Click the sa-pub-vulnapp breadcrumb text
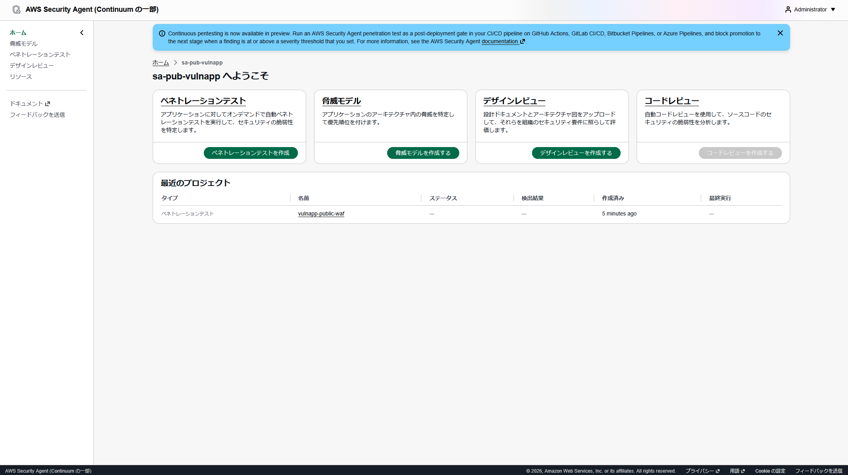The image size is (848, 475). pyautogui.click(x=202, y=63)
